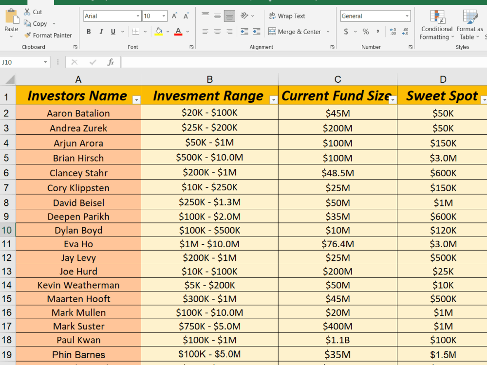487x365 pixels.
Task: Open Font dialog launcher
Action: 191,47
